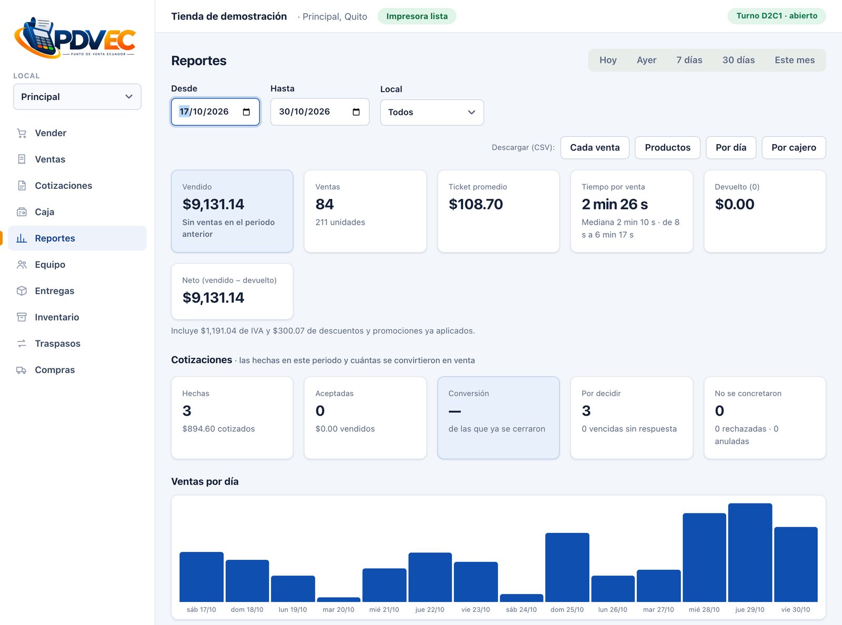842x625 pixels.
Task: Select the Este mes range tab
Action: pyautogui.click(x=795, y=60)
